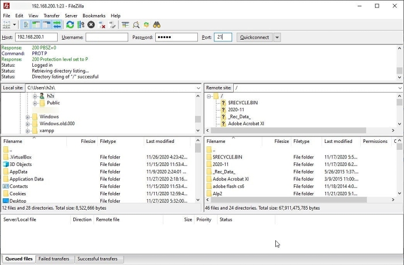Click the remote file list horizontal scrollbar
This screenshot has height=265, width=404.
click(x=289, y=199)
